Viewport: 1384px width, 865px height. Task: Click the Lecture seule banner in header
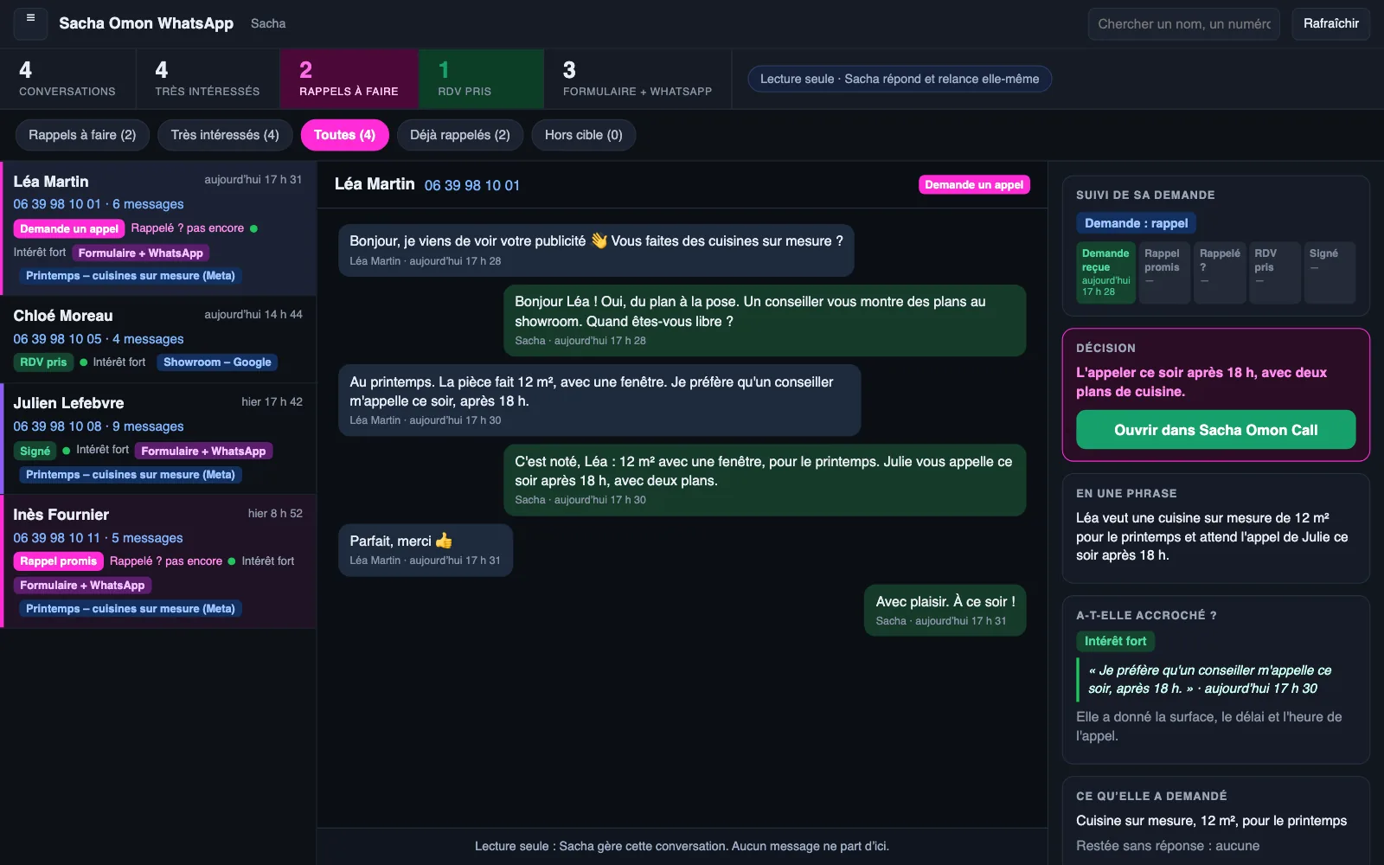(900, 79)
